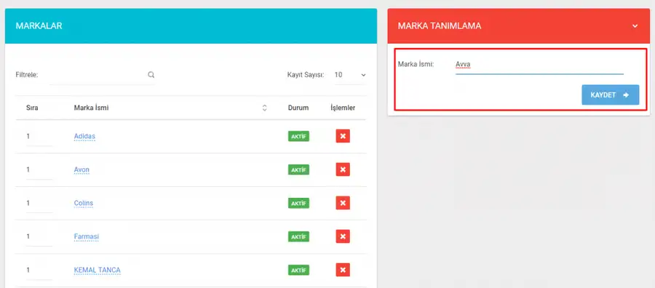
Task: Click the Durum column header
Action: tap(298, 108)
